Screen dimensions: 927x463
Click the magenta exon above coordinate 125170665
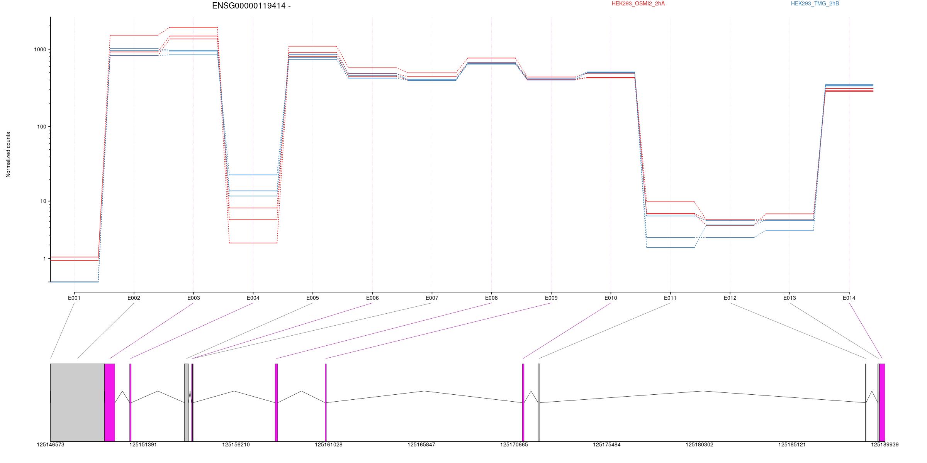[x=523, y=402]
